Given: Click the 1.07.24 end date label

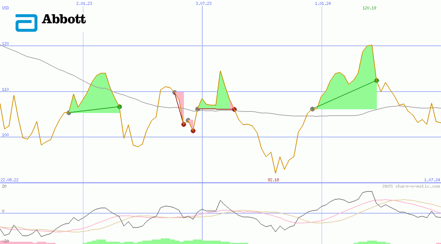Looking at the screenshot, I should (432, 180).
